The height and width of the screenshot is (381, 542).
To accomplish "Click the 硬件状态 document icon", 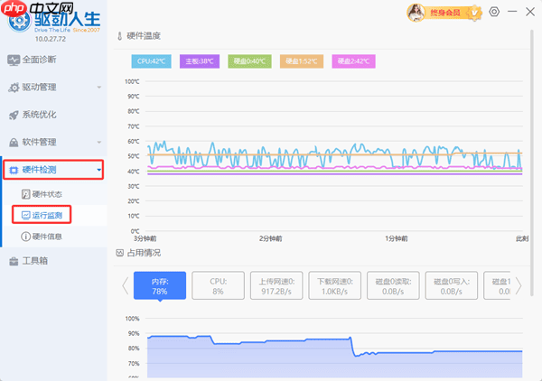I will (25, 194).
